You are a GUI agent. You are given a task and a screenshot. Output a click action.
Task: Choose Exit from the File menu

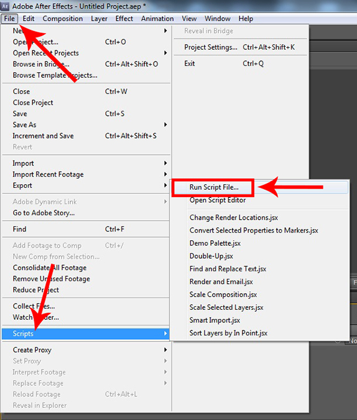pyautogui.click(x=240, y=63)
